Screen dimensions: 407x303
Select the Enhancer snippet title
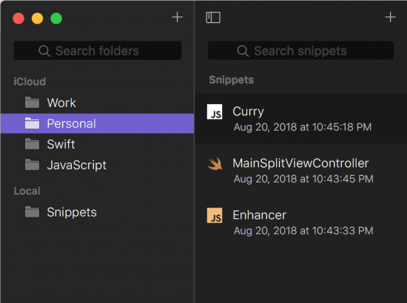click(x=259, y=215)
